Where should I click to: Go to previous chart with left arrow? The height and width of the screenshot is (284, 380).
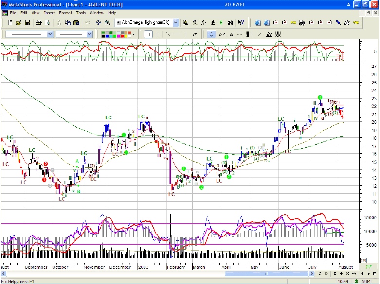[362, 274]
